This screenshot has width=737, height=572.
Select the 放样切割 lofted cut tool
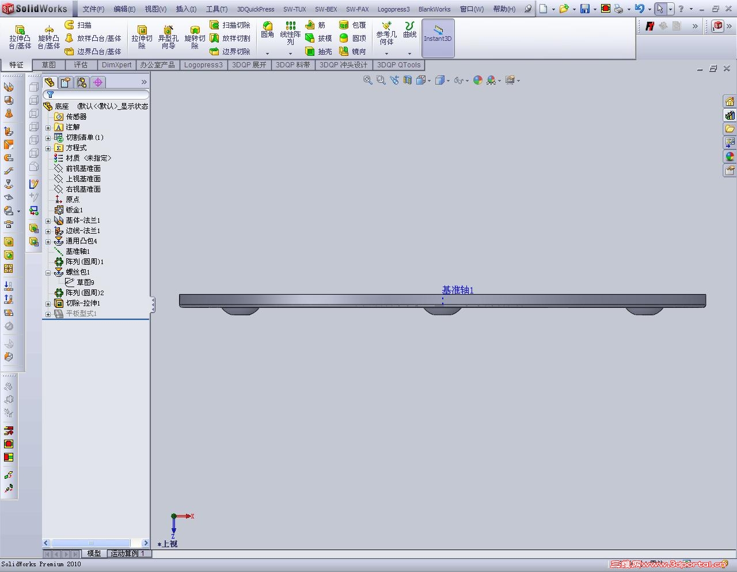230,38
